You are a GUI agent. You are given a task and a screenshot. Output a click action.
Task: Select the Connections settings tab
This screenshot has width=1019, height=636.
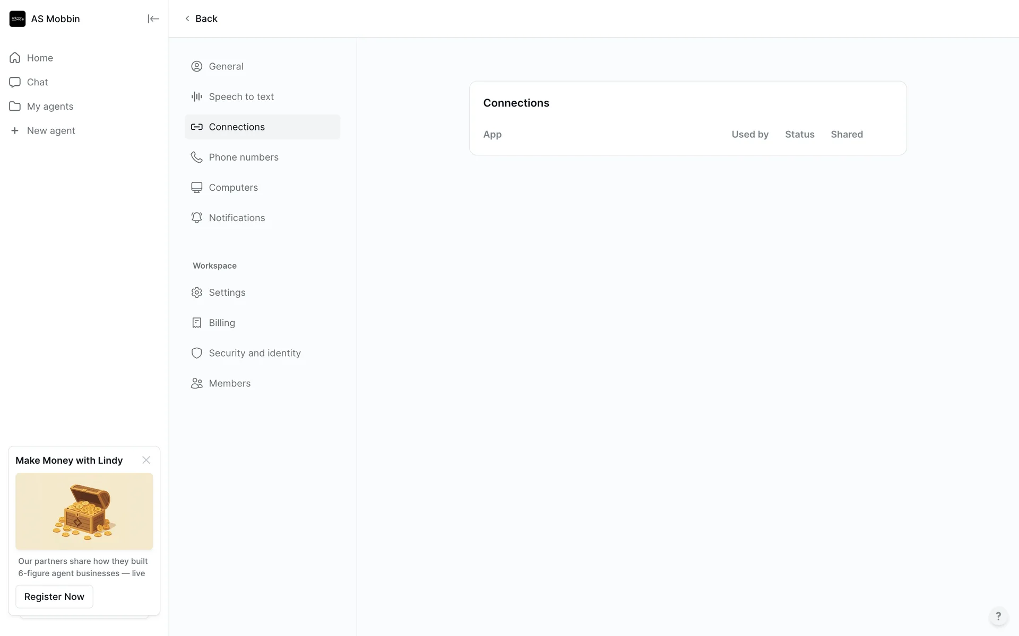pyautogui.click(x=237, y=127)
